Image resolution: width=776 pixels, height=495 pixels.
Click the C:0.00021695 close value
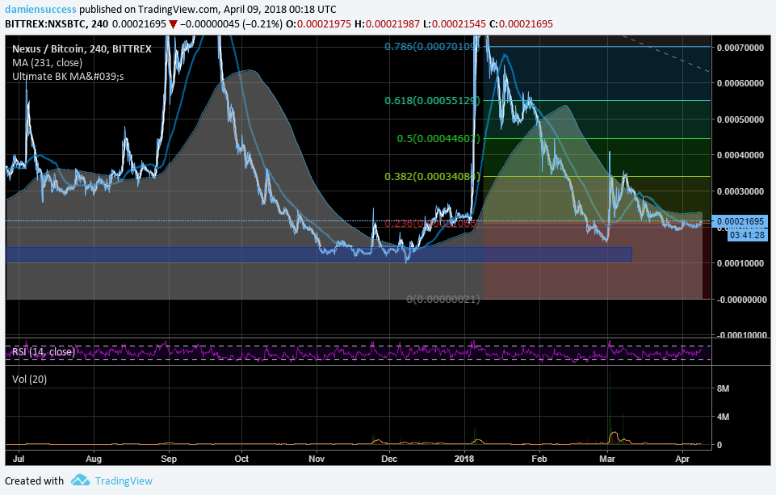tap(521, 23)
